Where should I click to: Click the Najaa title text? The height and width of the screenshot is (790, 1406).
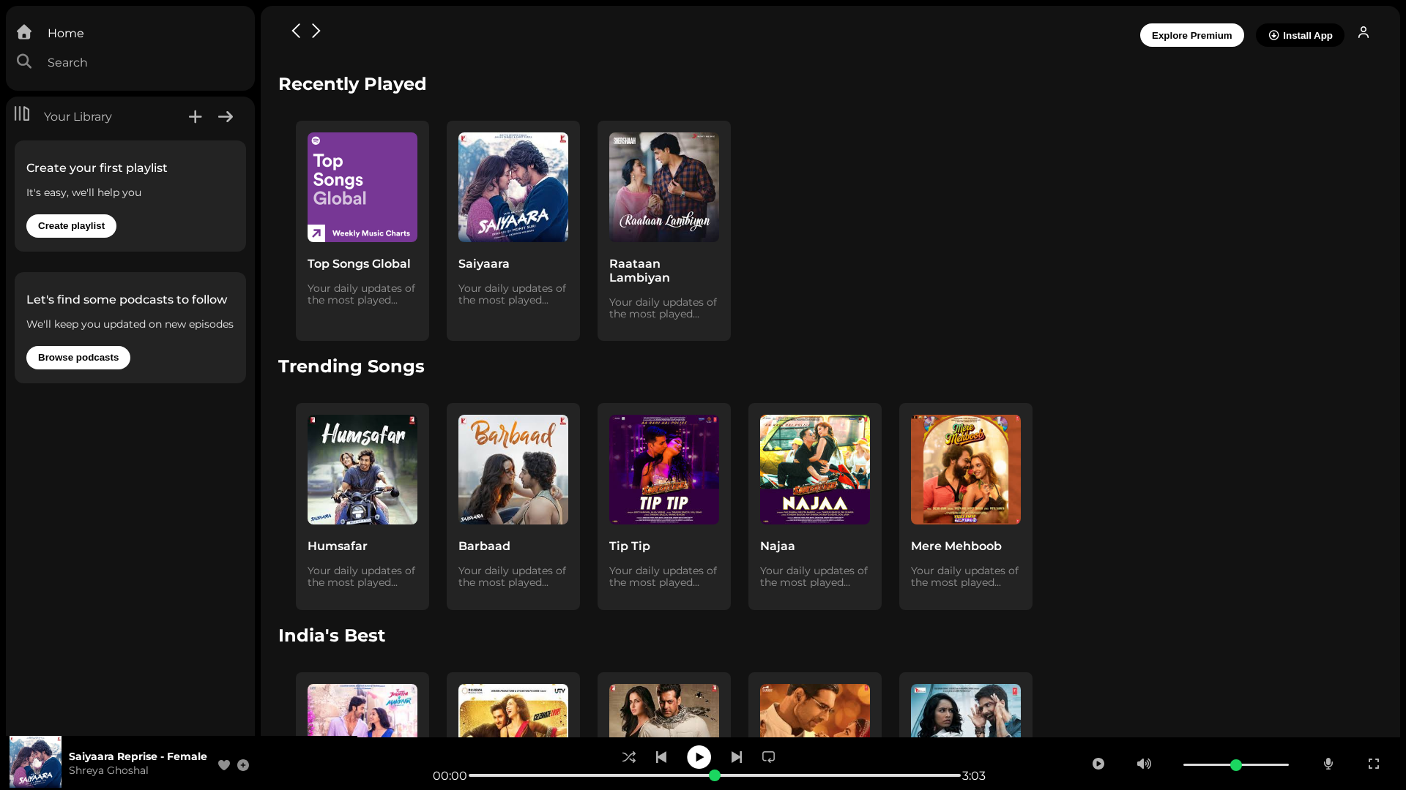tap(778, 546)
